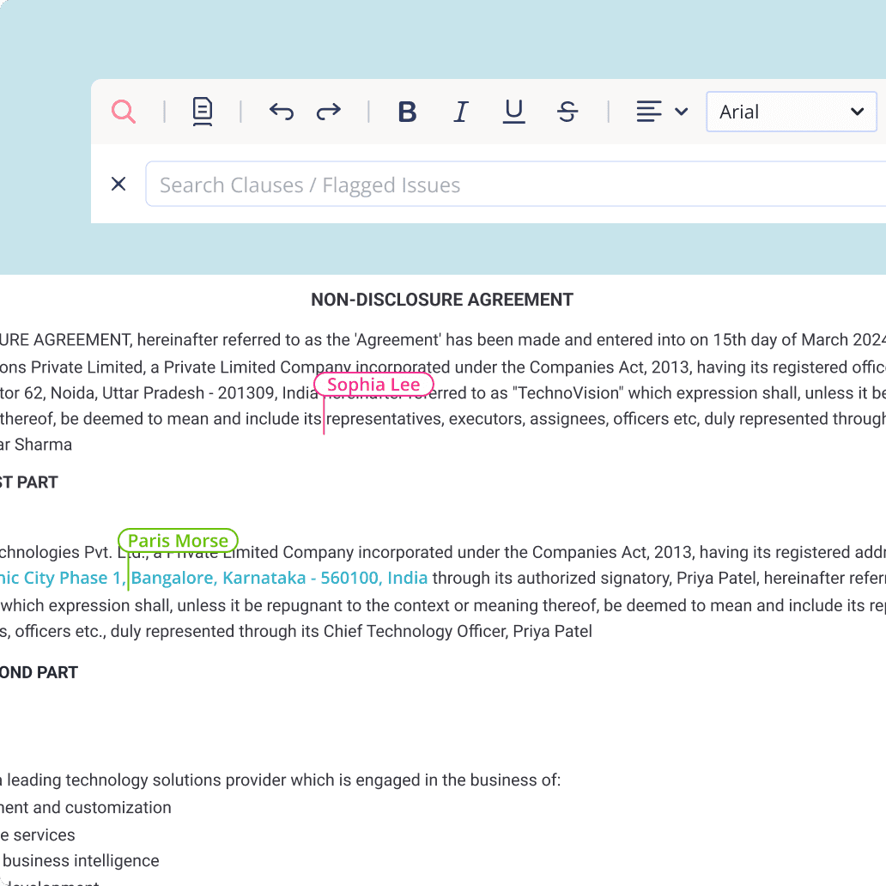Click the text alignment icon
The width and height of the screenshot is (886, 886).
coord(649,112)
